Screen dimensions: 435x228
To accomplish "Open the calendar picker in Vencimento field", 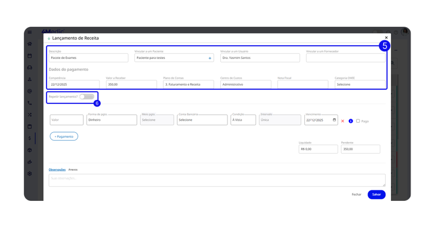I will tap(334, 120).
